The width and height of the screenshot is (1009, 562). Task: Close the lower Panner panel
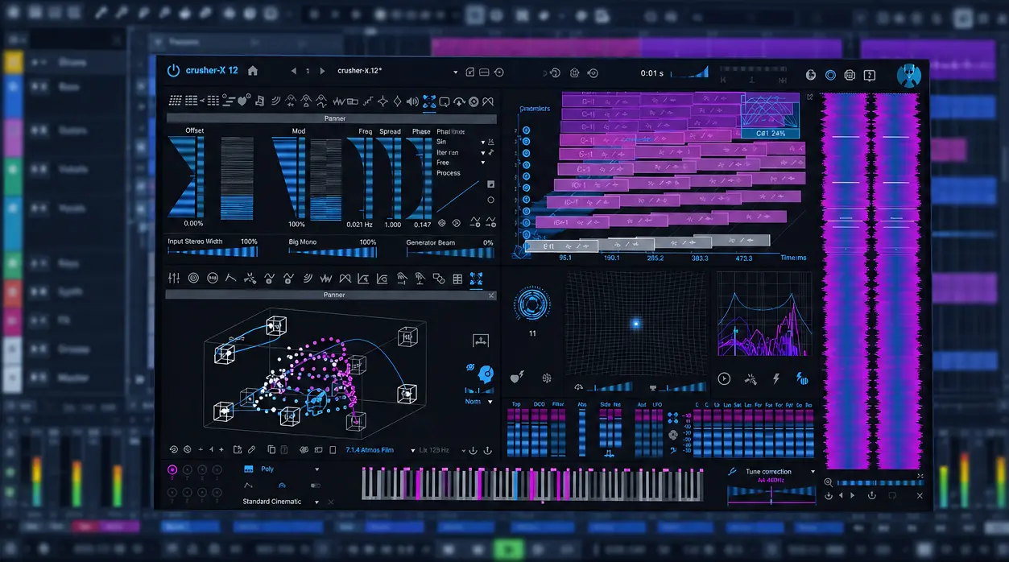(491, 295)
